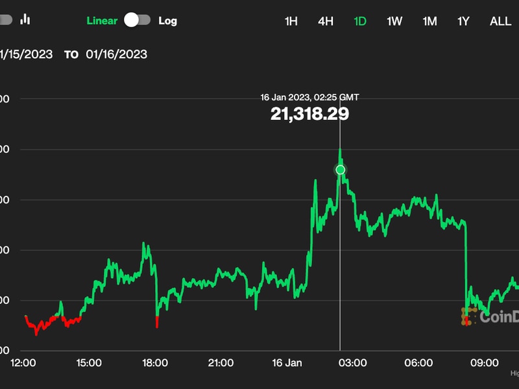Screen dimensions: 519x389
Task: Open the start date 1/15/2023 picker
Action: click(x=26, y=54)
